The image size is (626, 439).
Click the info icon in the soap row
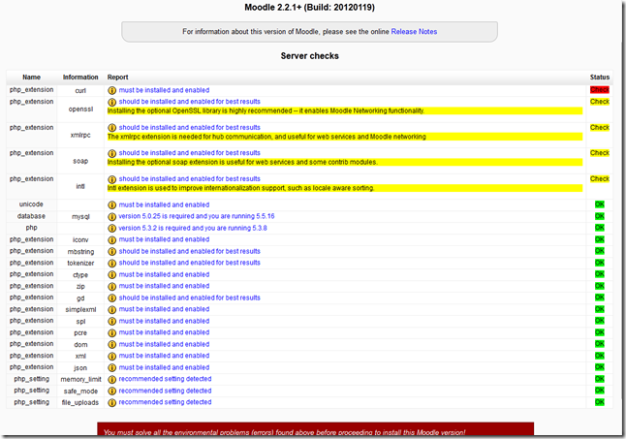pos(111,153)
